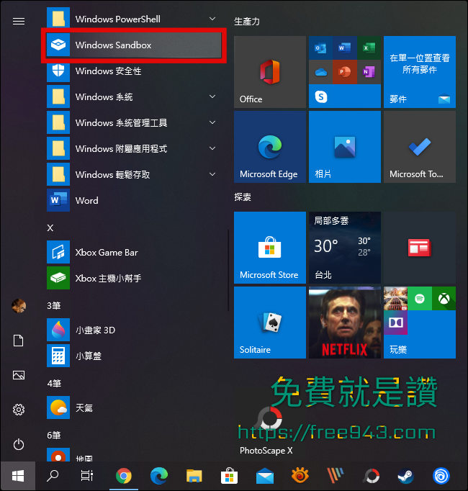468x491 pixels.
Task: Open the 郵件 mail tile
Action: (420, 72)
